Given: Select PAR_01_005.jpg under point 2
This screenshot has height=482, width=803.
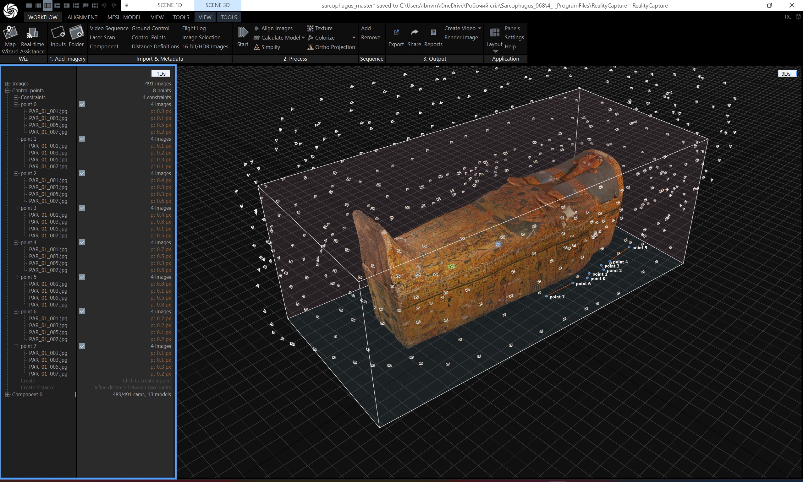Looking at the screenshot, I should pos(48,194).
